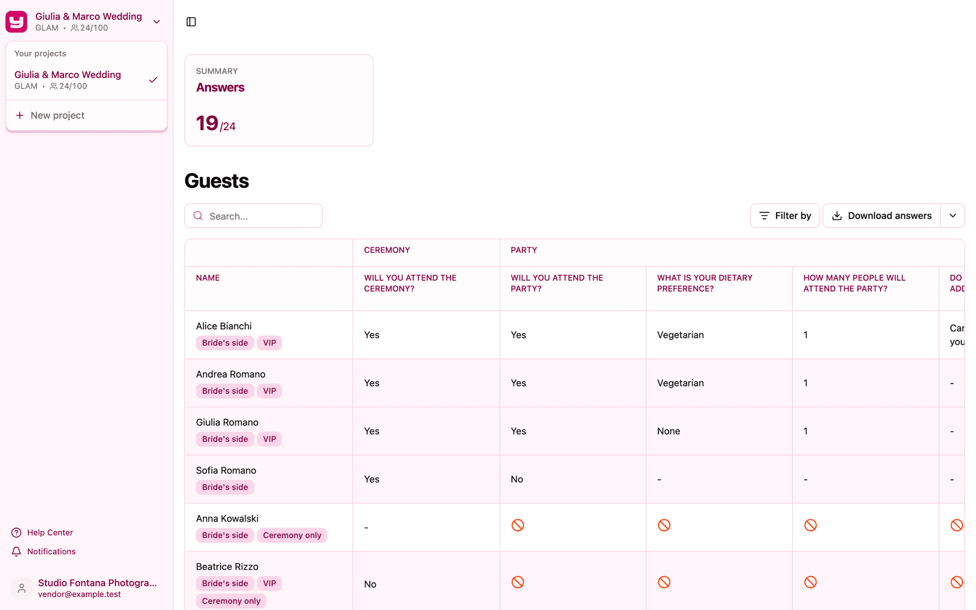Screen dimensions: 976x610
Task: Click the pink app logo icon
Action: point(16,22)
